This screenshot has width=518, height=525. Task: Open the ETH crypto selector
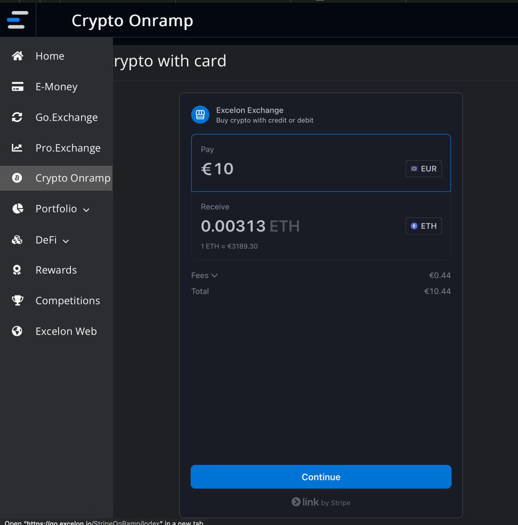point(423,226)
